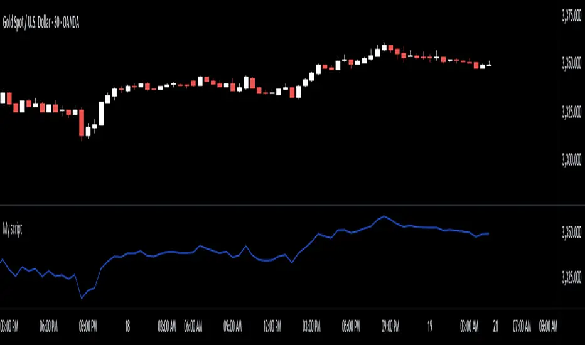Select the 07:00 AM time axis label
The width and height of the screenshot is (585, 345).
[522, 327]
